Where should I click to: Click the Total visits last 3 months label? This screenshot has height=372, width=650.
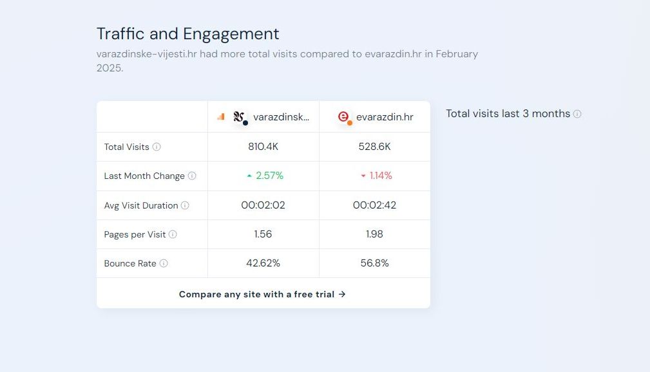pos(508,113)
